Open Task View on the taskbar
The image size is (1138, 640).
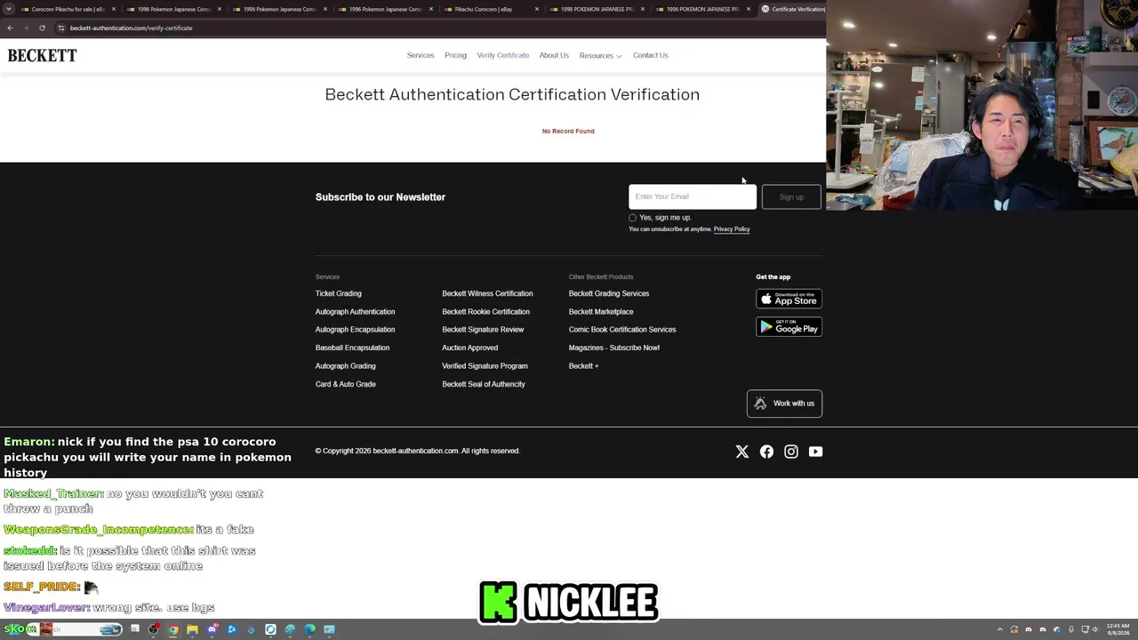click(x=135, y=629)
